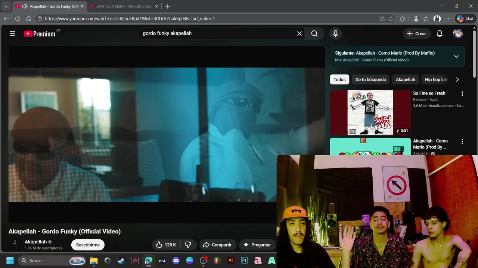
Task: Open OBS Studio from the taskbar
Action: click(x=203, y=261)
